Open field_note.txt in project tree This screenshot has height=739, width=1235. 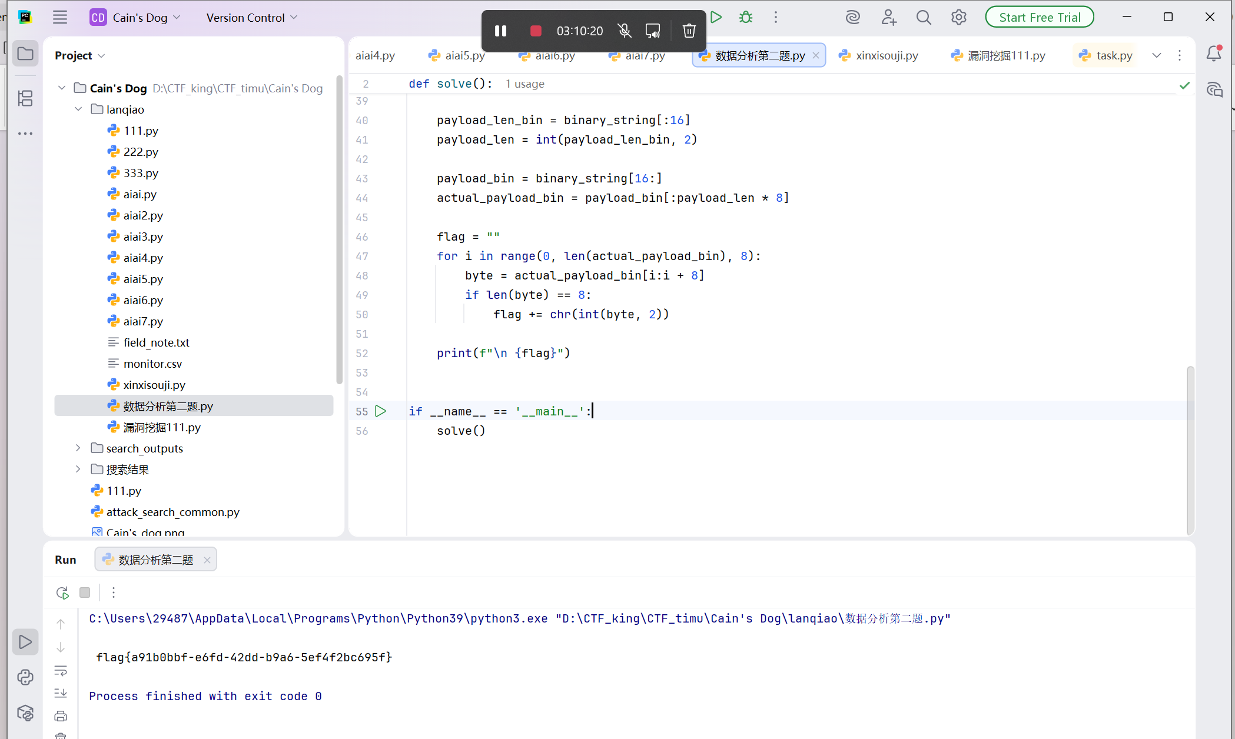148,342
